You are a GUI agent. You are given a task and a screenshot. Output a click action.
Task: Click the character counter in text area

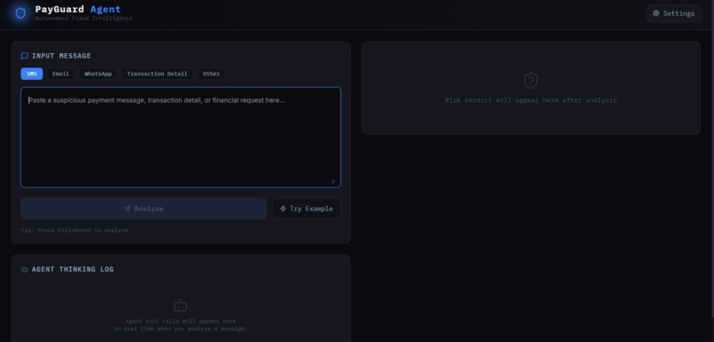333,182
